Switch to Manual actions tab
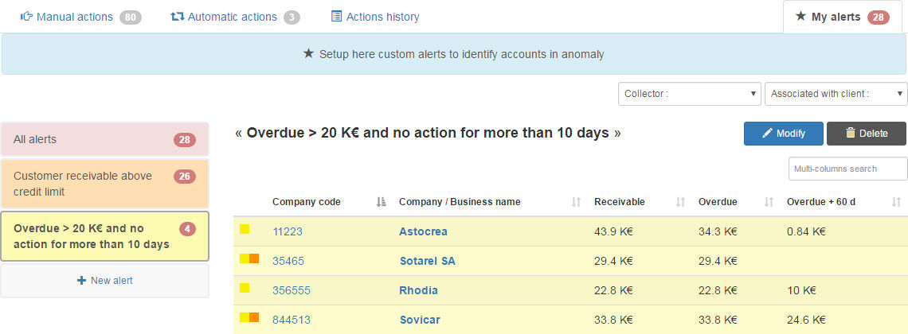908x334 pixels. [80, 17]
